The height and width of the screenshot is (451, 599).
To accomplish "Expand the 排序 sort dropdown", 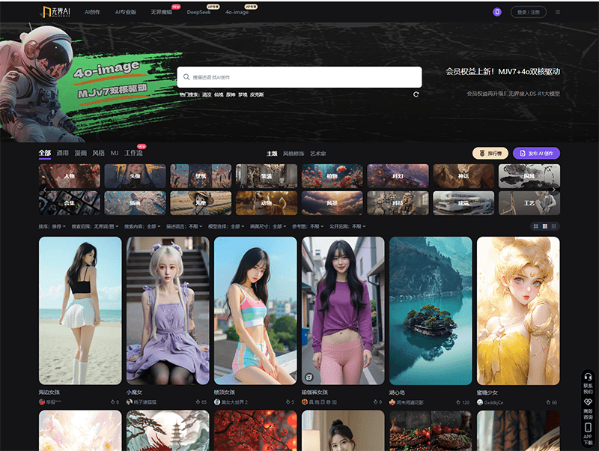I will coord(52,225).
